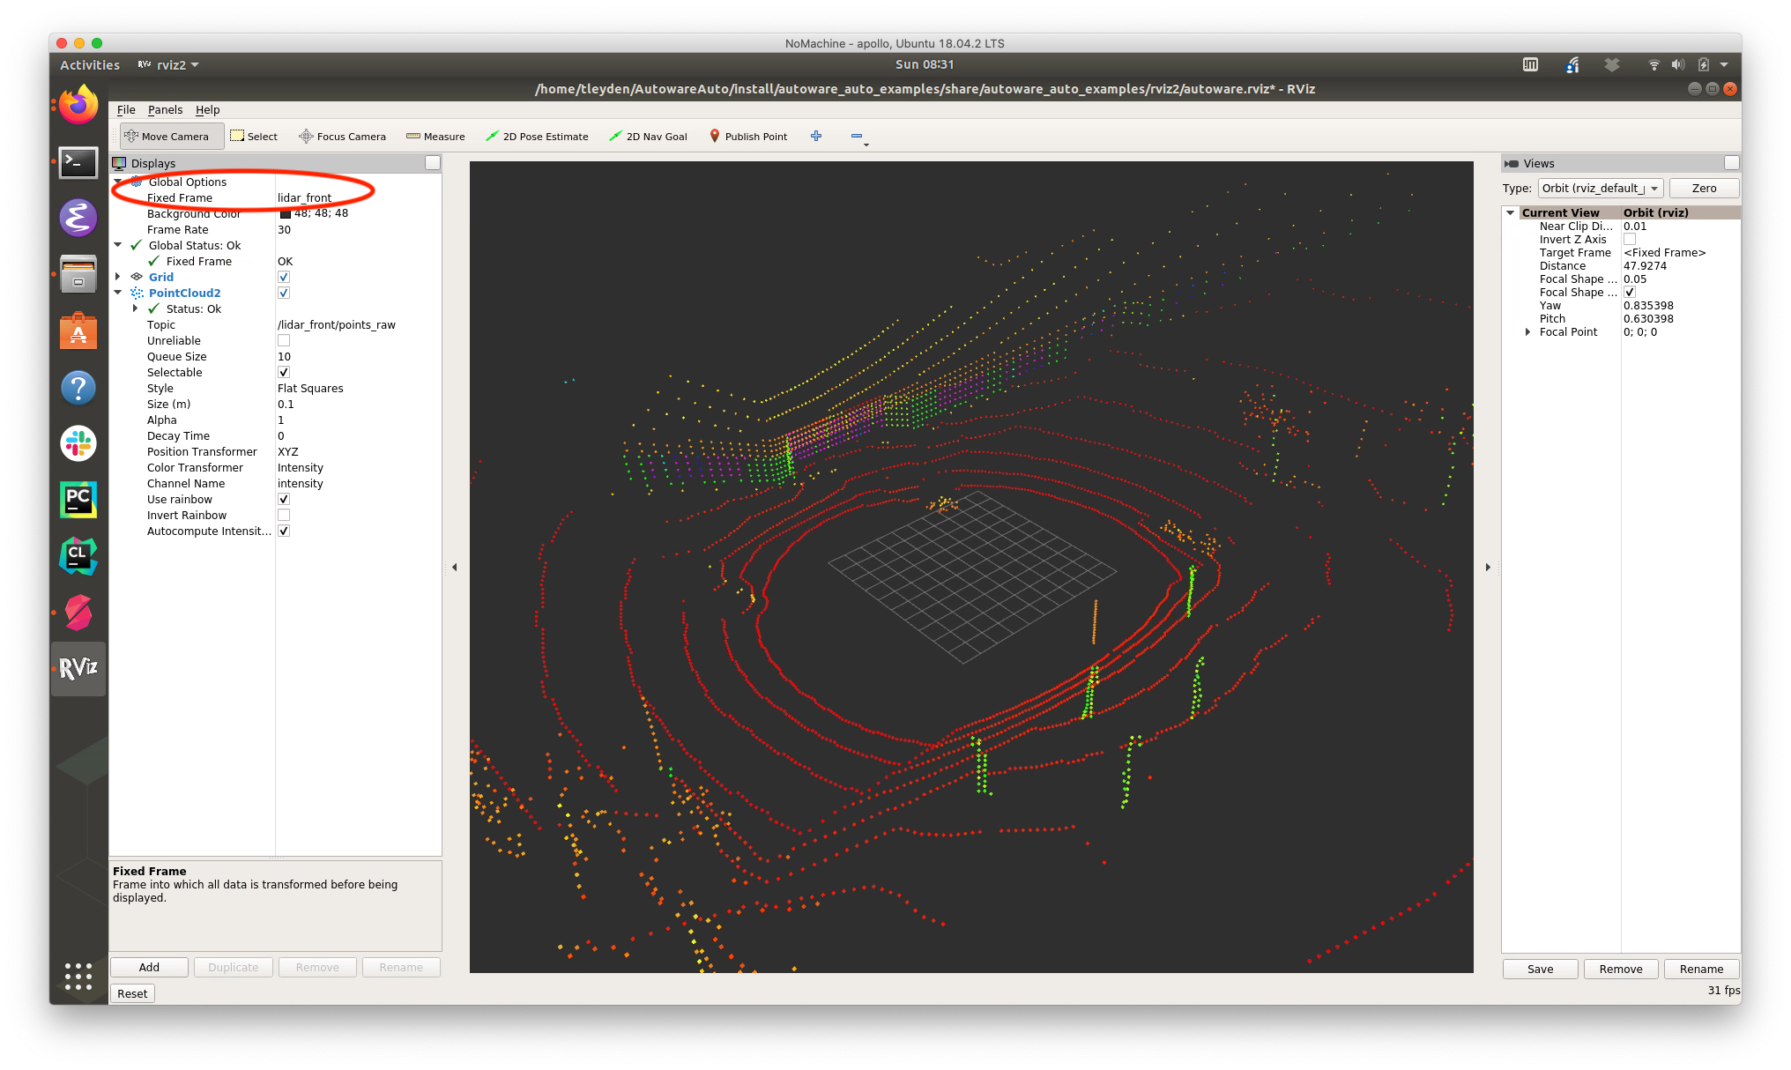Collapse the Global Status: Ok node

click(118, 245)
